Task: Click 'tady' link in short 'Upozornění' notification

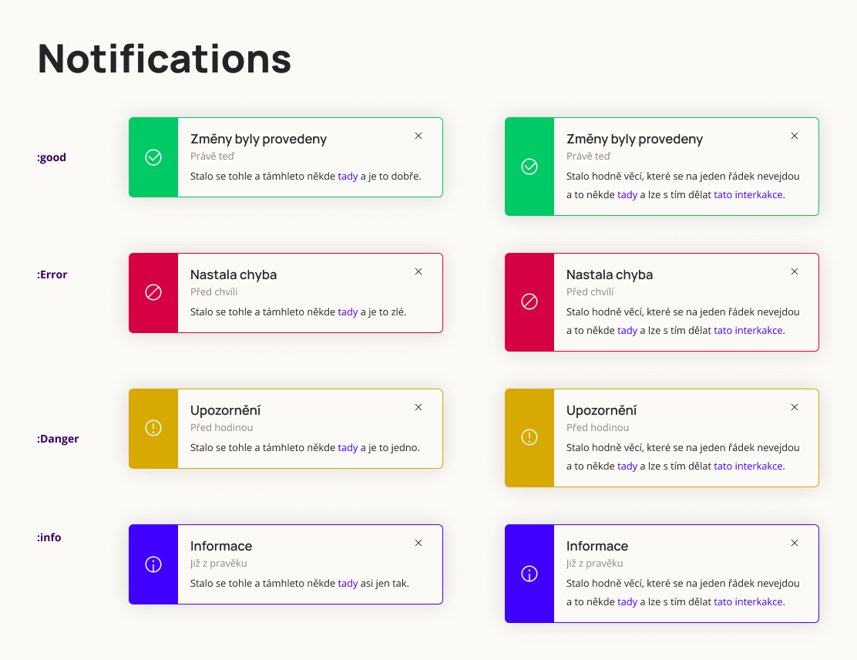Action: click(x=348, y=447)
